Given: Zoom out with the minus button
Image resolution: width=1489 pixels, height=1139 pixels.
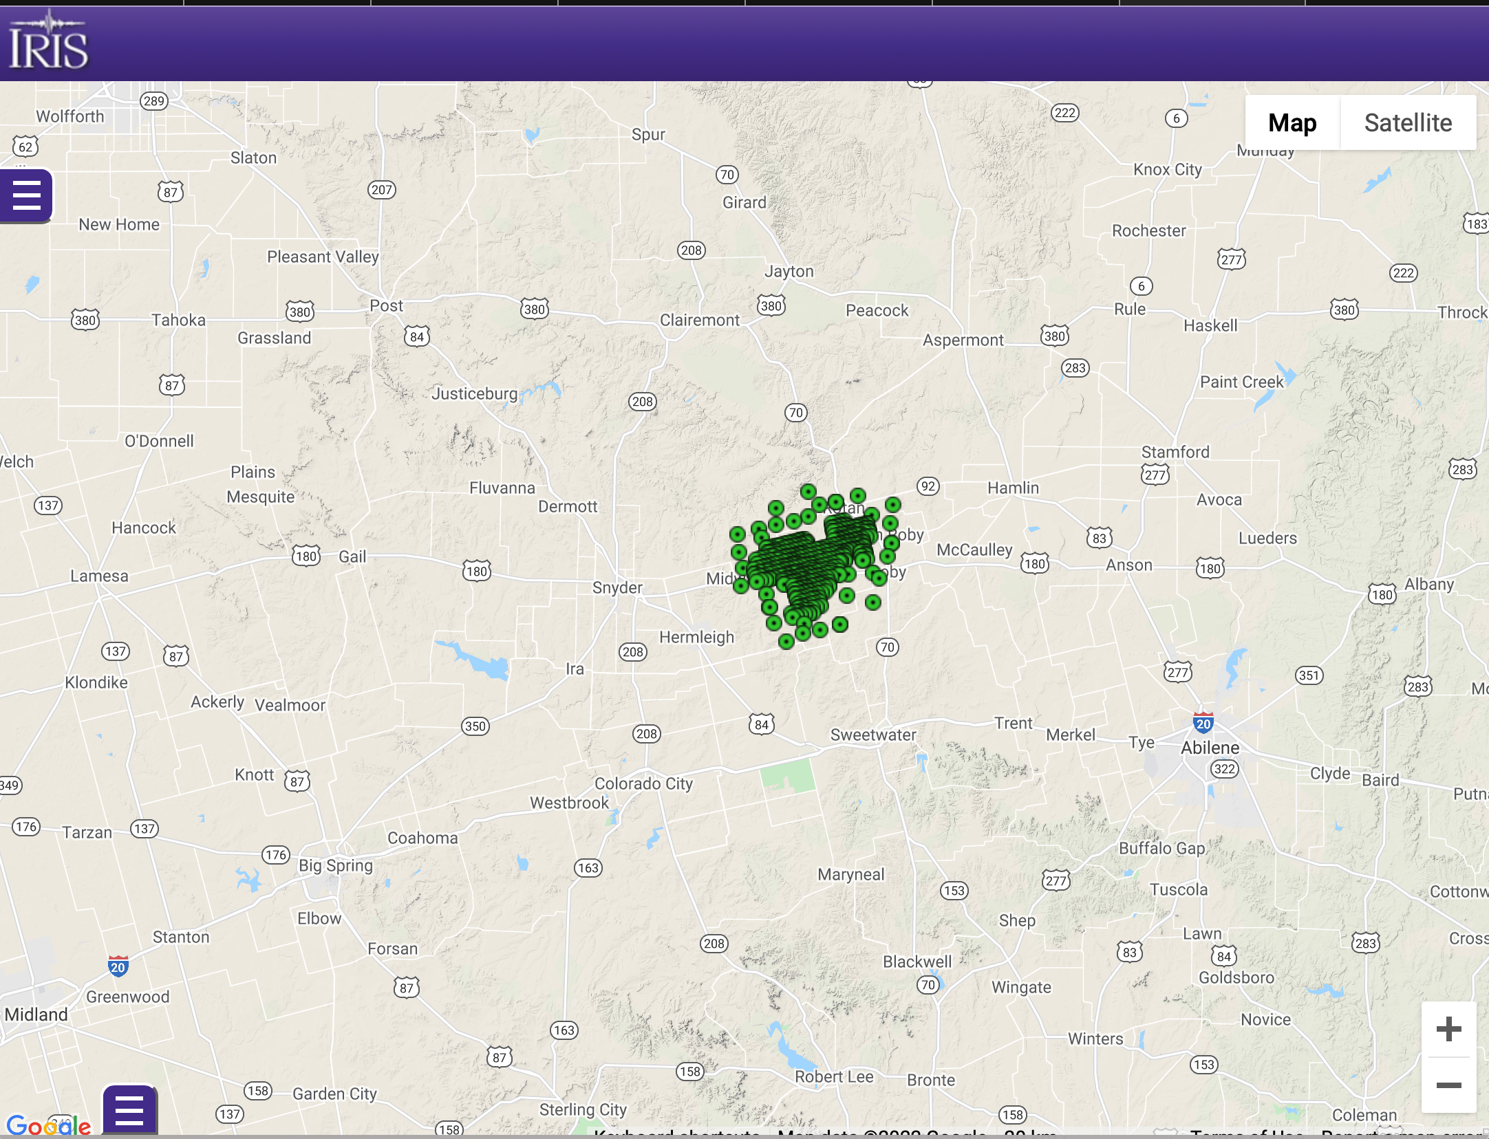Looking at the screenshot, I should click(x=1448, y=1085).
